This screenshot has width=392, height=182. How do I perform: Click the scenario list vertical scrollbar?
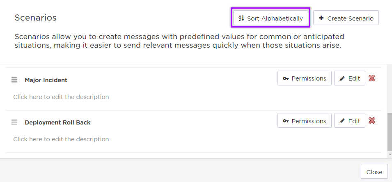(x=389, y=132)
